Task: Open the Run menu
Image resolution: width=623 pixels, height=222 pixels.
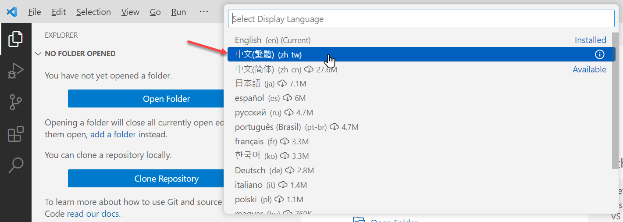Action: (x=178, y=12)
